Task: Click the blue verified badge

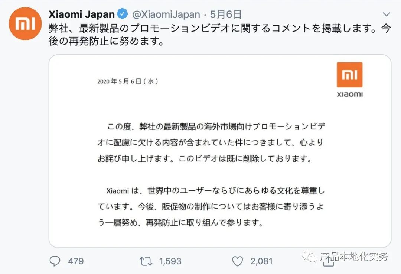Action: [x=123, y=14]
